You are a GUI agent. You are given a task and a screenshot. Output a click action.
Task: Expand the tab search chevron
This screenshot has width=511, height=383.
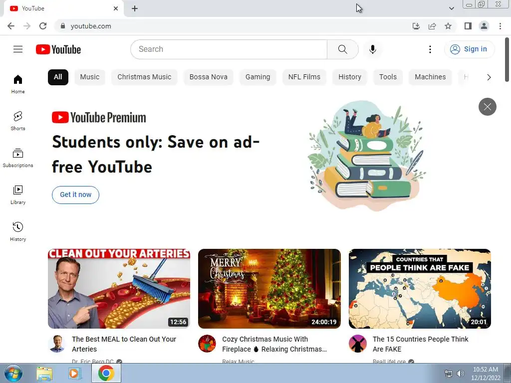(x=451, y=8)
